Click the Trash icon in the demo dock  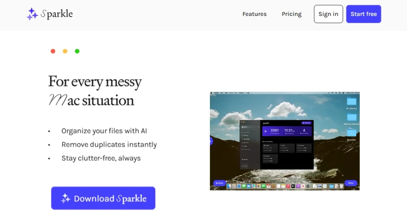click(341, 186)
